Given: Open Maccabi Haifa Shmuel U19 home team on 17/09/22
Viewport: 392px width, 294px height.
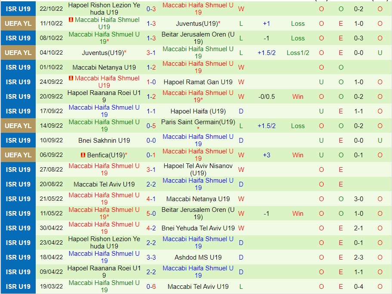Looking at the screenshot, I should tap(104, 111).
